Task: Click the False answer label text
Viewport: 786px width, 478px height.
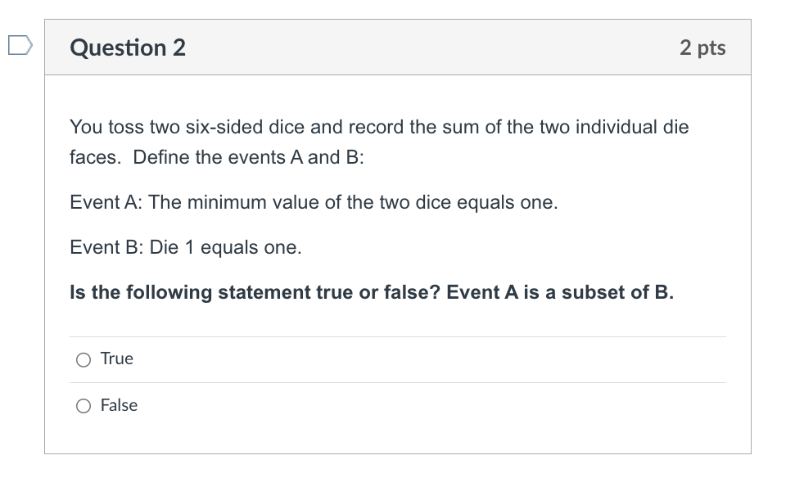Action: point(118,404)
